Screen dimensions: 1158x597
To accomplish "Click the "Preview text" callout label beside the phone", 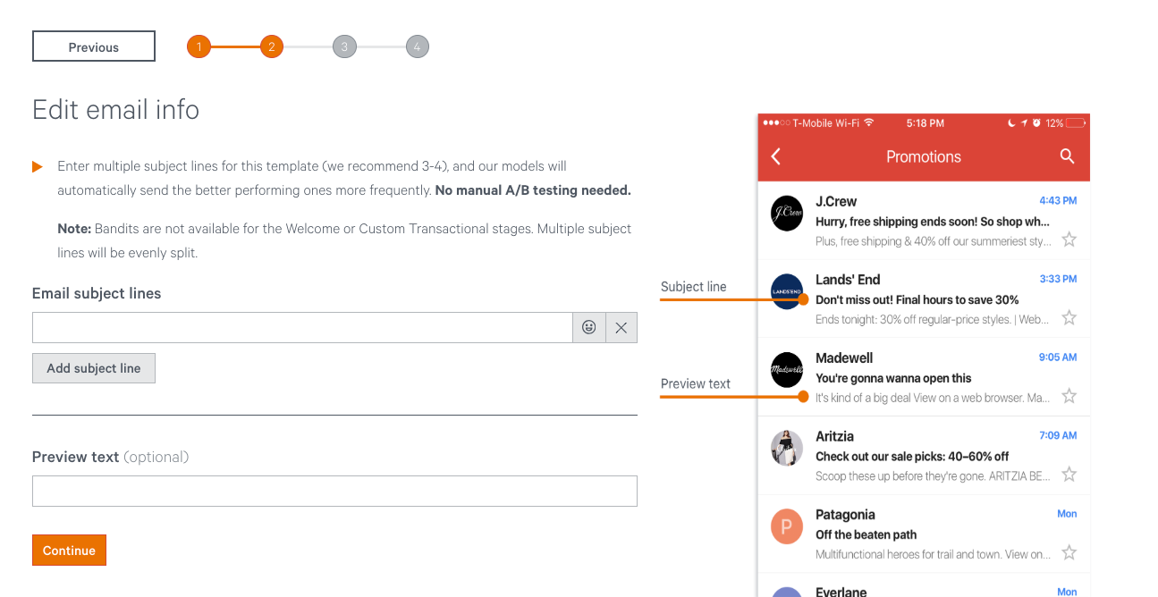I will pos(696,383).
